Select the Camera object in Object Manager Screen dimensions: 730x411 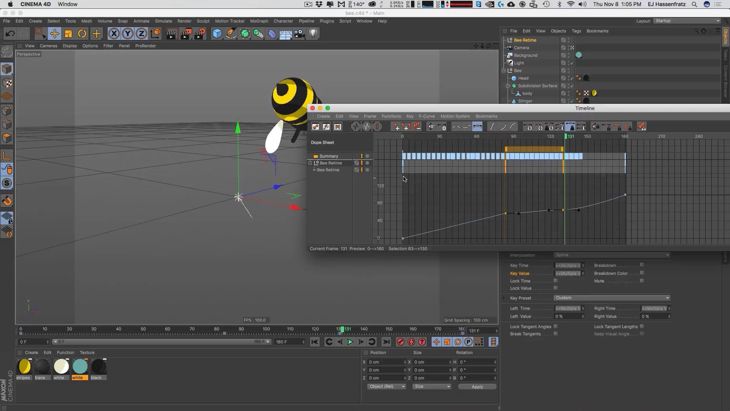click(x=521, y=48)
